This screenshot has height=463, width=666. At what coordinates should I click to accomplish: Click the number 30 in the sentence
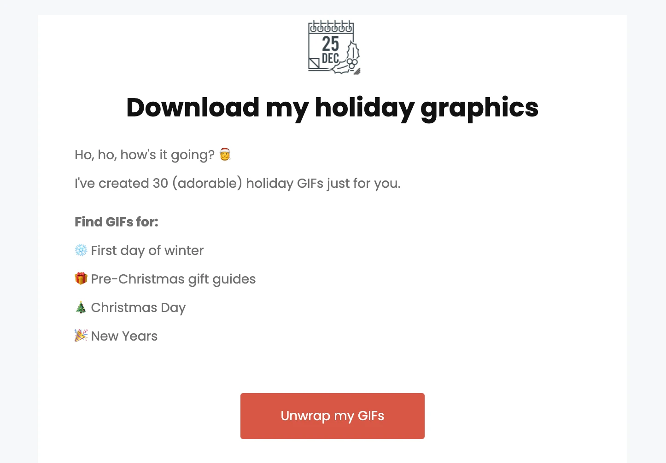pyautogui.click(x=160, y=183)
